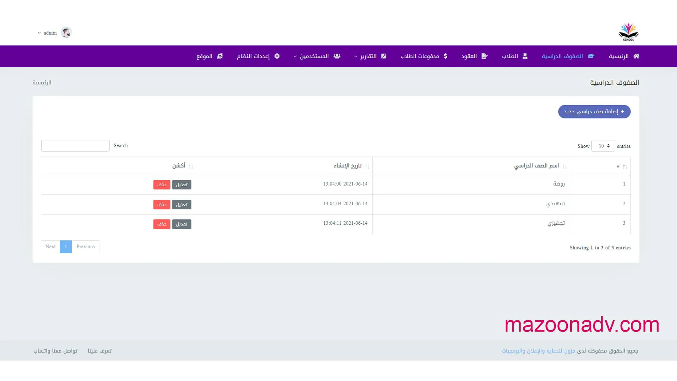
Task: Click the students icon in navbar
Action: [525, 56]
